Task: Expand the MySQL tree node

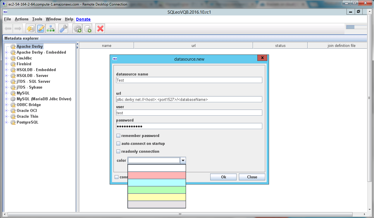Action: [x=6, y=93]
